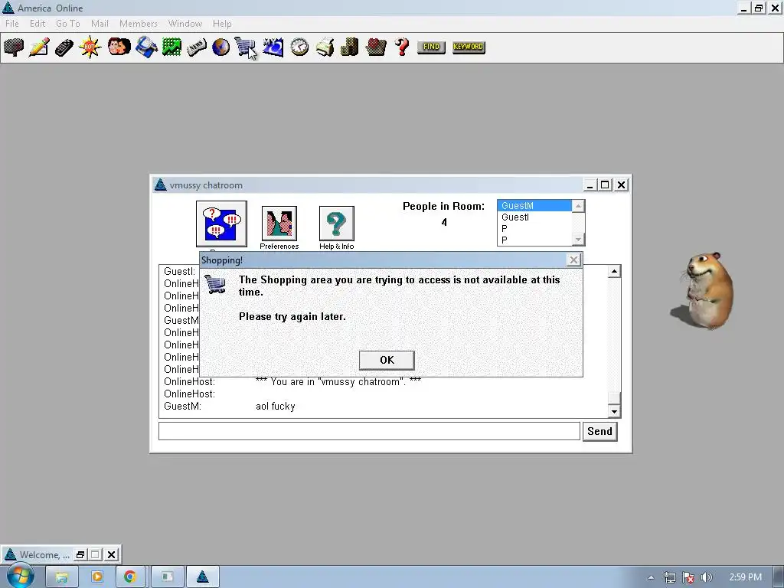Click the shopping cart toolbar icon

[245, 47]
